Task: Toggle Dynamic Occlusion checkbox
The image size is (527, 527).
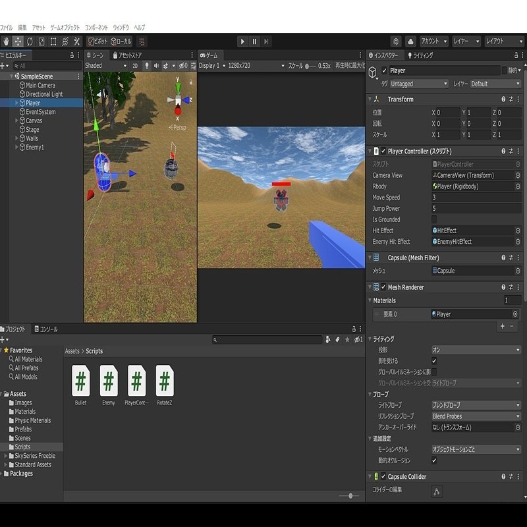Action: (434, 460)
